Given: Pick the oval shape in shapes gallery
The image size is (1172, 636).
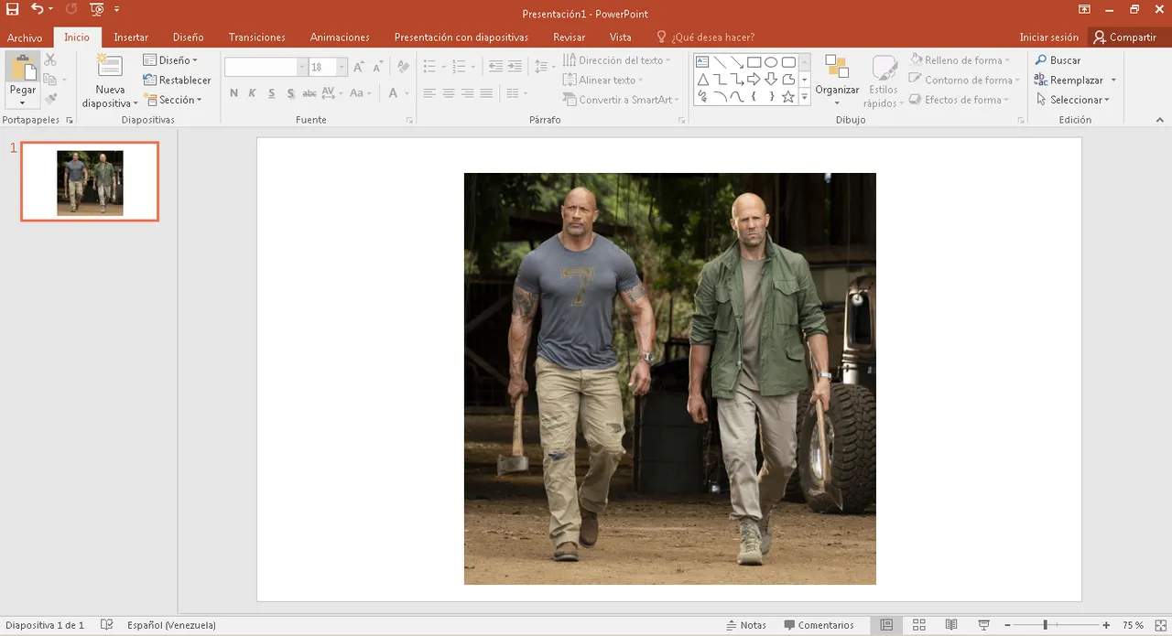Looking at the screenshot, I should [x=772, y=62].
